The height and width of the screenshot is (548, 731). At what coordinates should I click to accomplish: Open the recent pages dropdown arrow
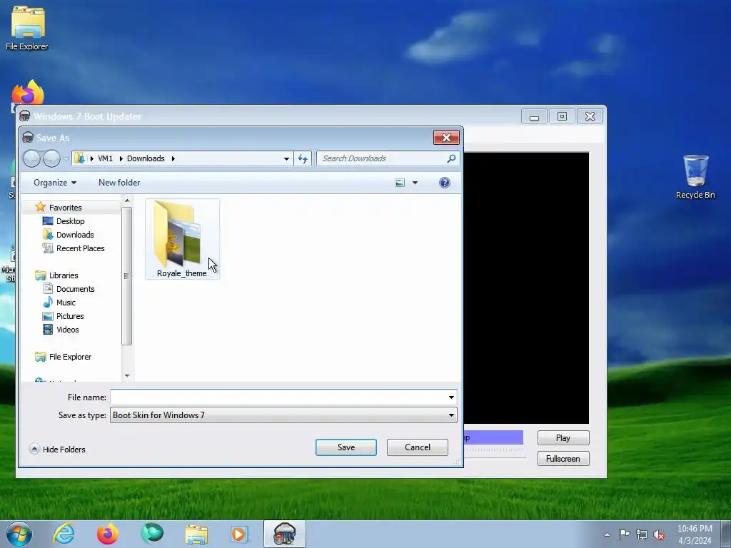pyautogui.click(x=66, y=158)
